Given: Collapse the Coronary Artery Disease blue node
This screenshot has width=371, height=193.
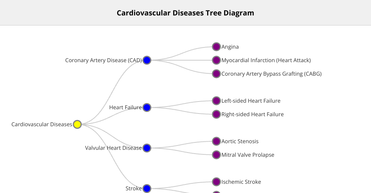Looking at the screenshot, I should point(147,60).
